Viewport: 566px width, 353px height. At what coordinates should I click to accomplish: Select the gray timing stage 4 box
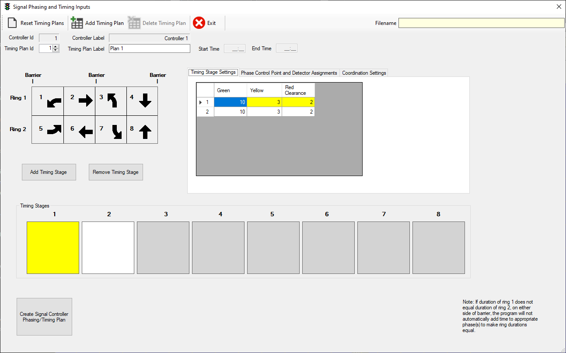click(218, 248)
